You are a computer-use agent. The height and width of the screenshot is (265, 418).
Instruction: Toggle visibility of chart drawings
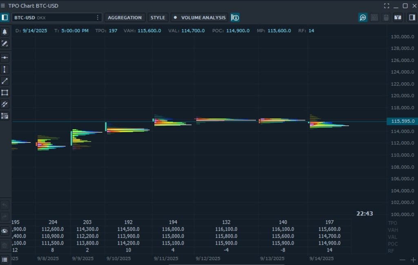click(x=5, y=231)
